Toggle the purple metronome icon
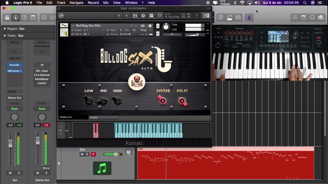Image resolution: width=328 pixels, height=184 pixels. [249, 17]
